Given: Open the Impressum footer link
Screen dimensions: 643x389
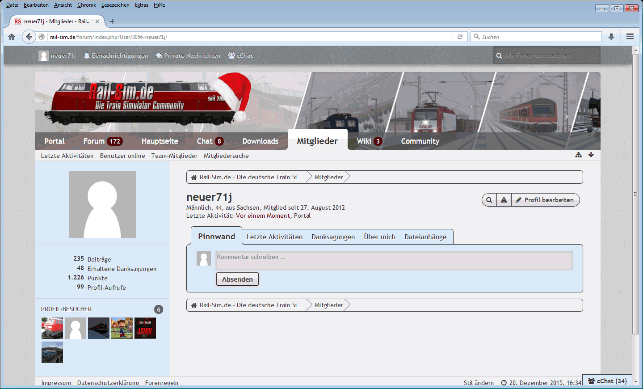Looking at the screenshot, I should pos(56,383).
